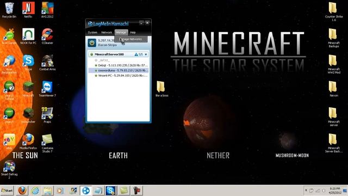Open Windows Media Player from the taskbar
The width and height of the screenshot is (348, 196).
point(60,191)
